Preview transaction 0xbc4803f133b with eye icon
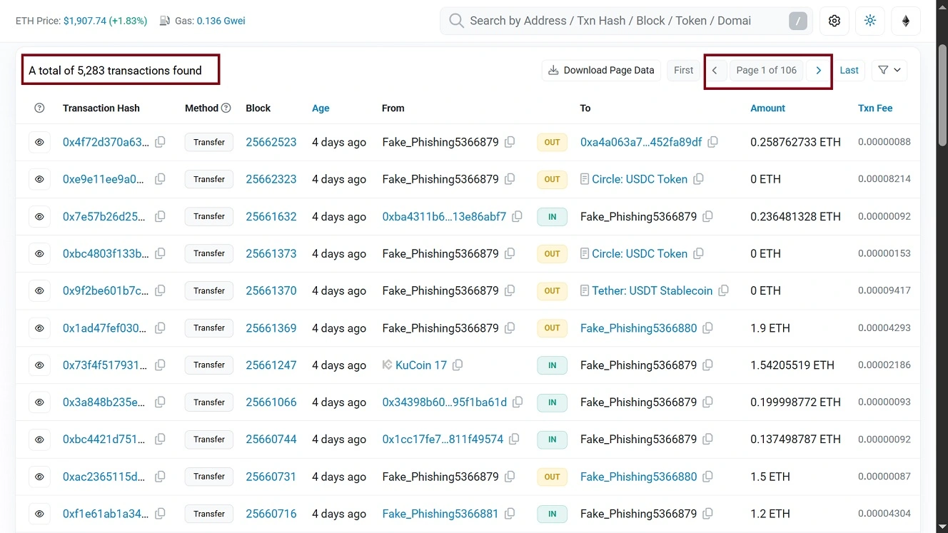Screen dimensions: 948x533 click(x=39, y=253)
